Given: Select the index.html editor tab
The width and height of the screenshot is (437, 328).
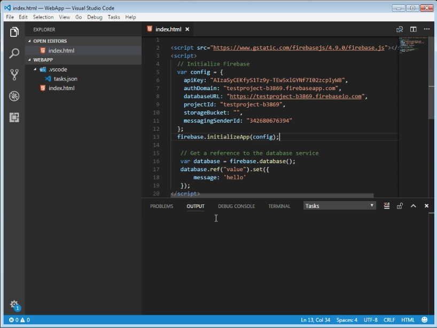Looking at the screenshot, I should pos(169,29).
